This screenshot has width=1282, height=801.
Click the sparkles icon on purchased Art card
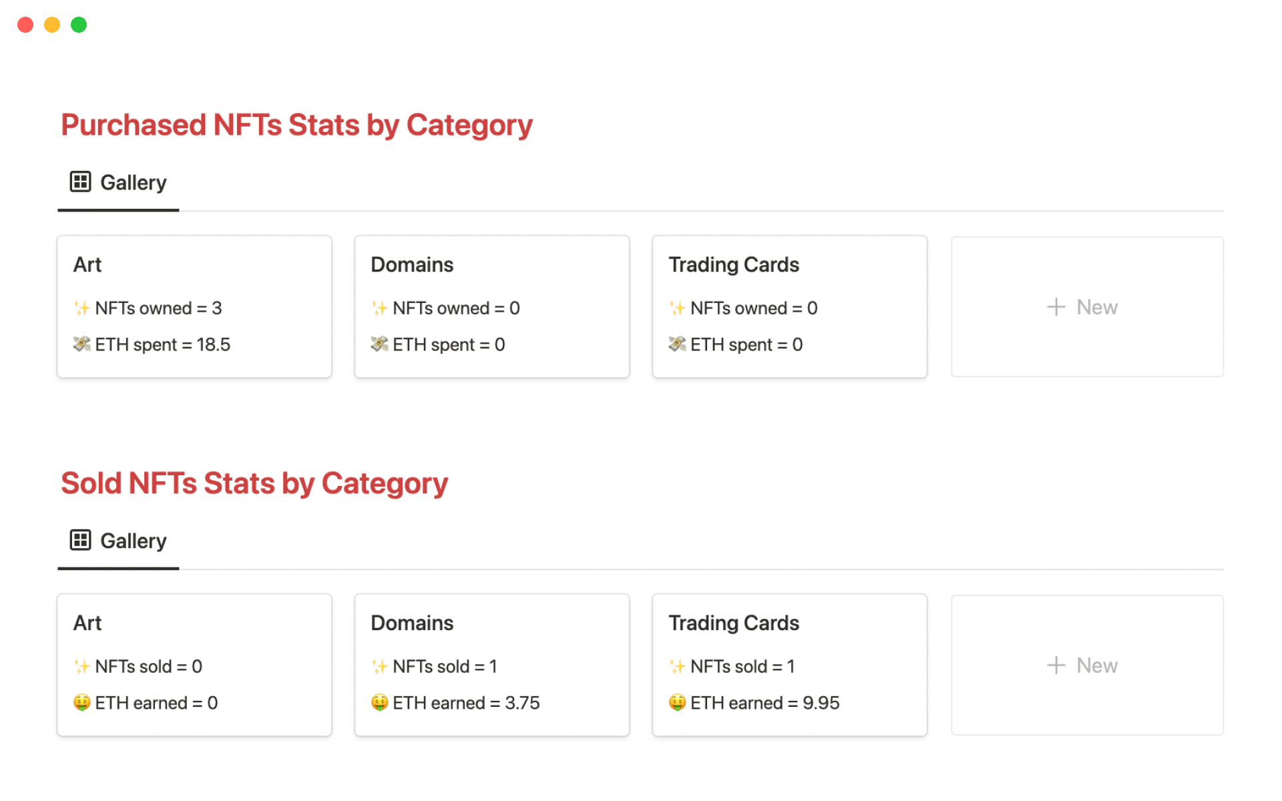click(81, 308)
